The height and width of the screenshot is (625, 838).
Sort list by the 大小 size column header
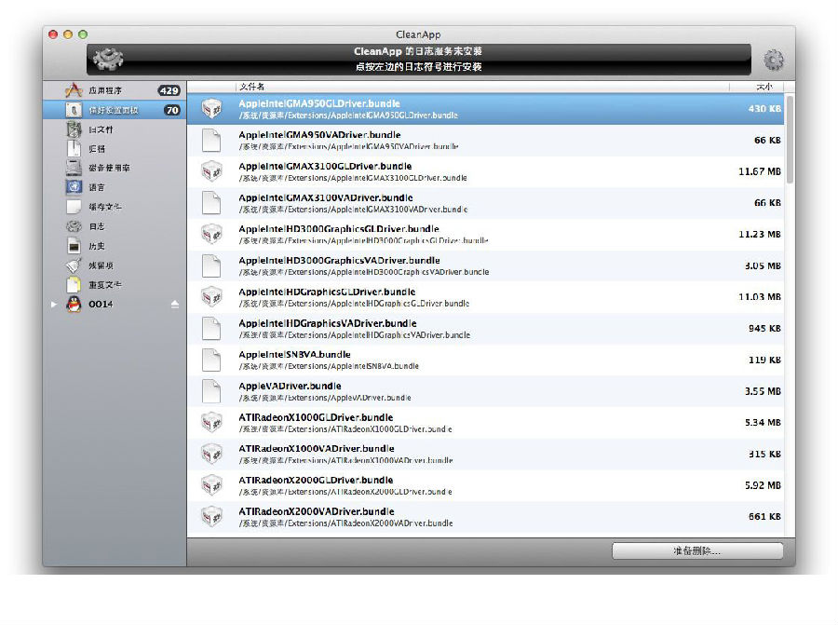pos(764,86)
